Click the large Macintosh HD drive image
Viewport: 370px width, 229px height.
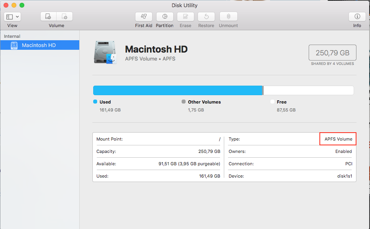[x=105, y=53]
